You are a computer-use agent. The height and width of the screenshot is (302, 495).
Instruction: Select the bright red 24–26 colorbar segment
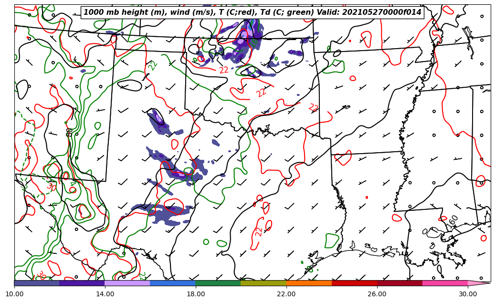tap(354, 283)
